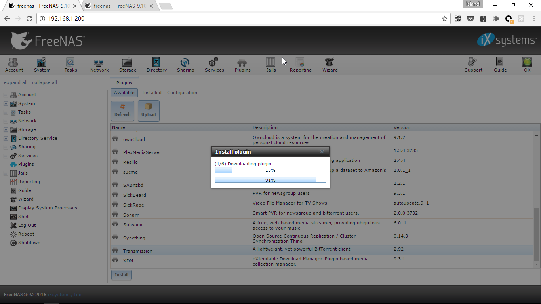
Task: Select Reporting in the sidebar tree
Action: [29, 182]
